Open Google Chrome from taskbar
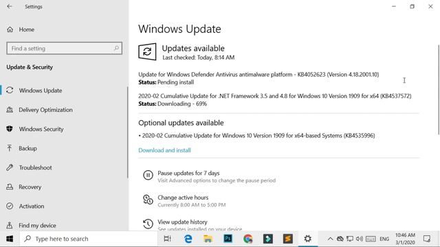This screenshot has width=440, height=247. (x=247, y=239)
